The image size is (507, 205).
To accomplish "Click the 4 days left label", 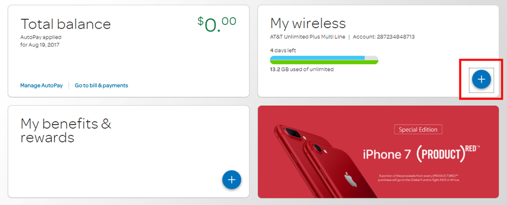I will pyautogui.click(x=283, y=50).
